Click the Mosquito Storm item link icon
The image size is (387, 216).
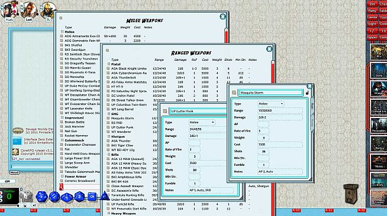(234, 93)
